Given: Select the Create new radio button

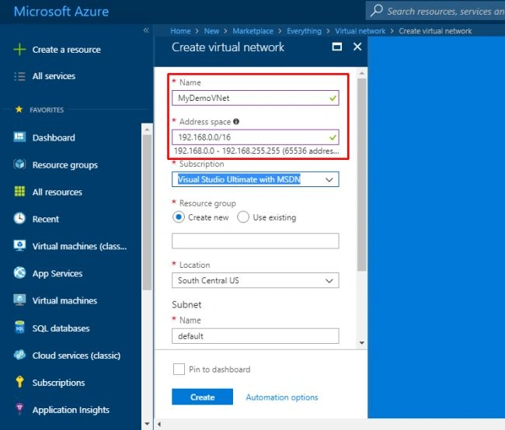Looking at the screenshot, I should (179, 217).
